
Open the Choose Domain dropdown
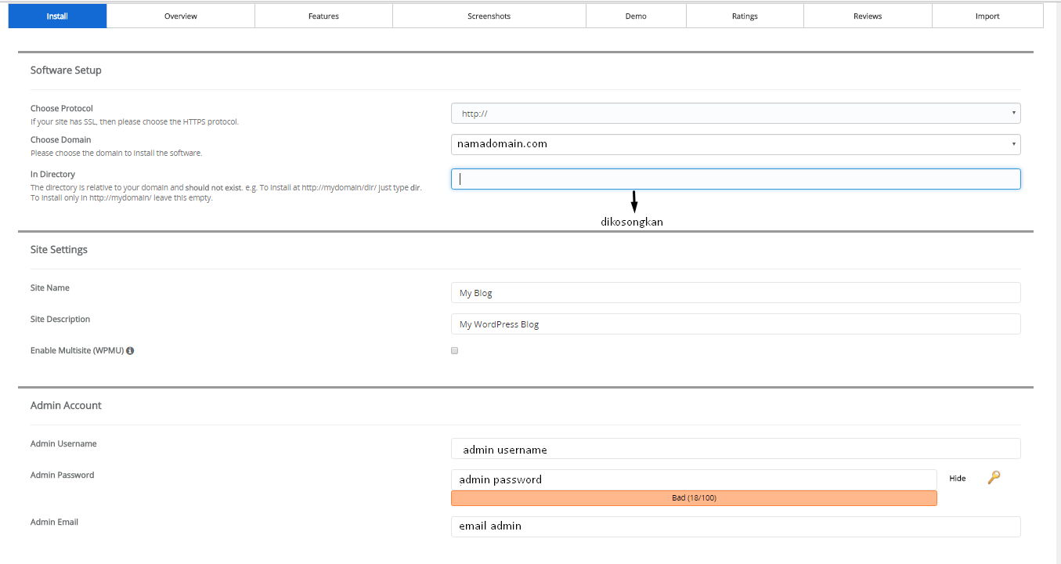point(735,144)
